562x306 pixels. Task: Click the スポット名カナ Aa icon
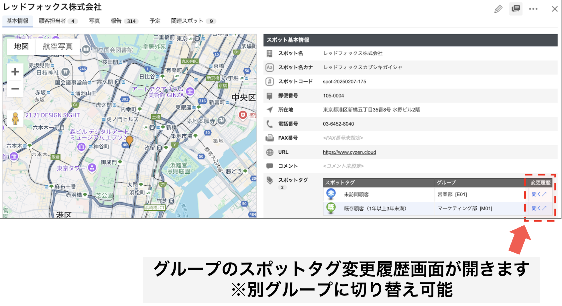click(269, 68)
